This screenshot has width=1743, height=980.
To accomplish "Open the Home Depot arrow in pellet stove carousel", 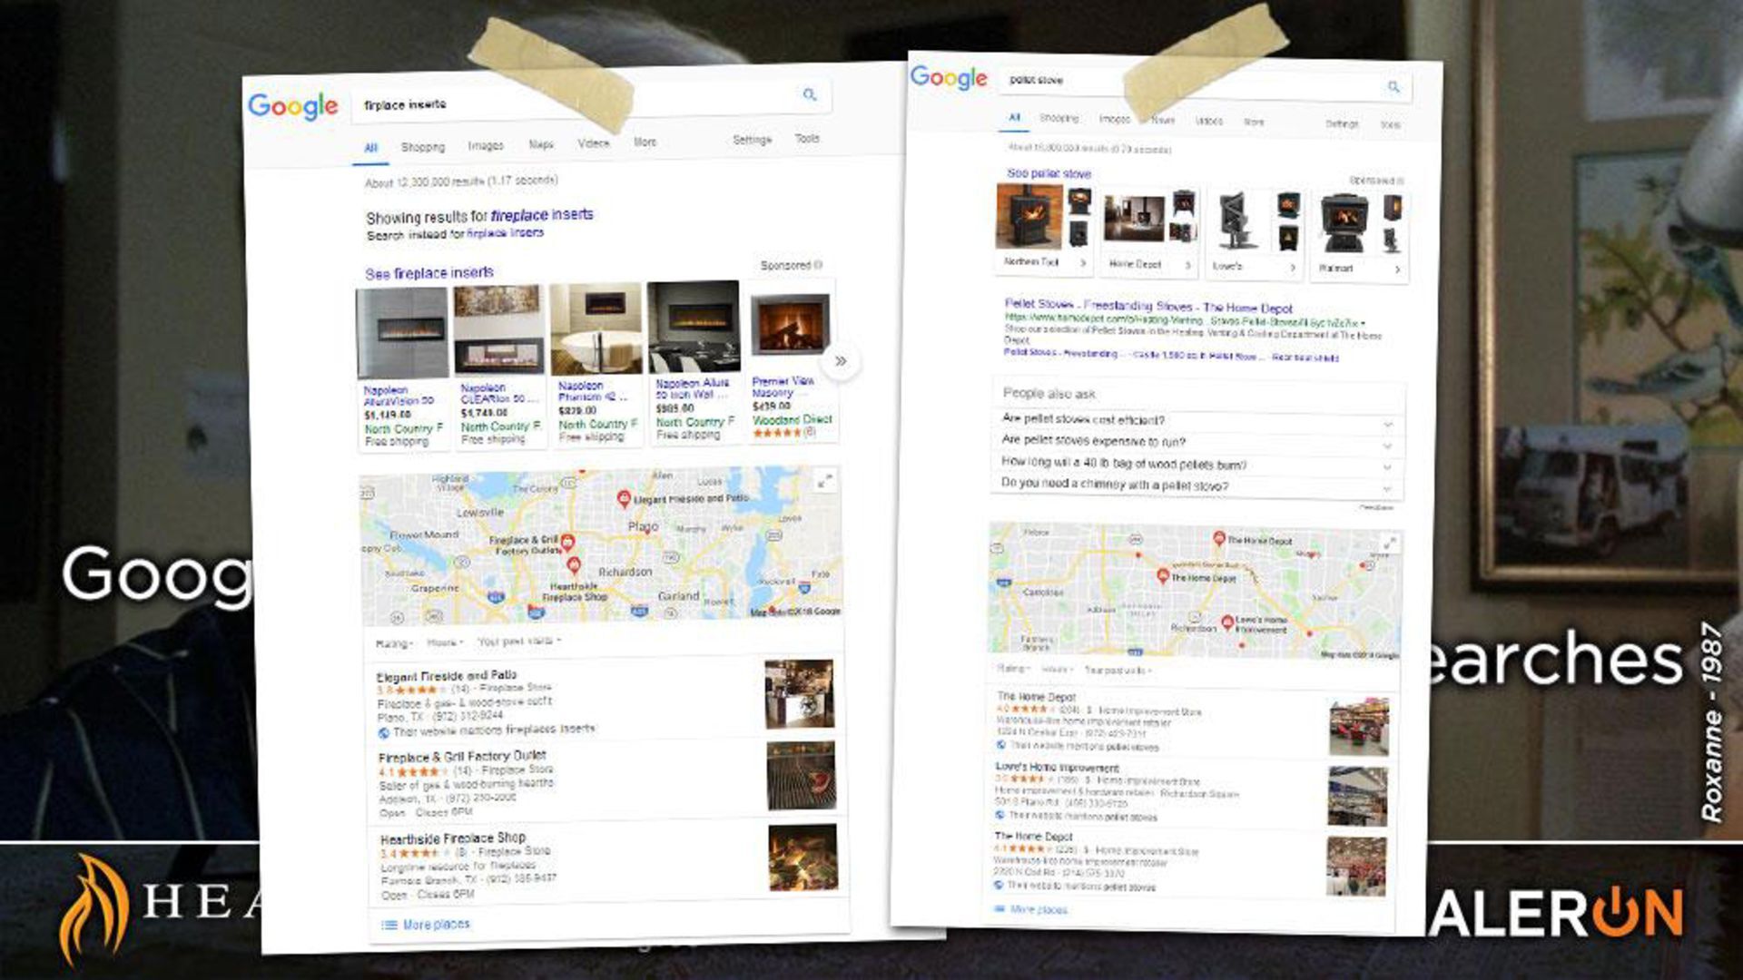I will coord(1187,265).
